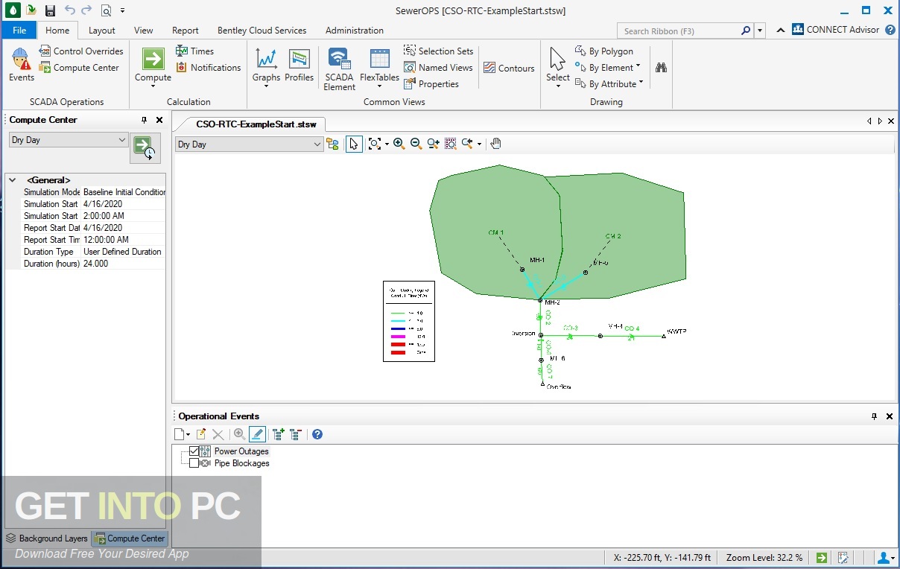Activate the Select tool in the Drawing group
The height and width of the screenshot is (569, 900).
pos(557,65)
